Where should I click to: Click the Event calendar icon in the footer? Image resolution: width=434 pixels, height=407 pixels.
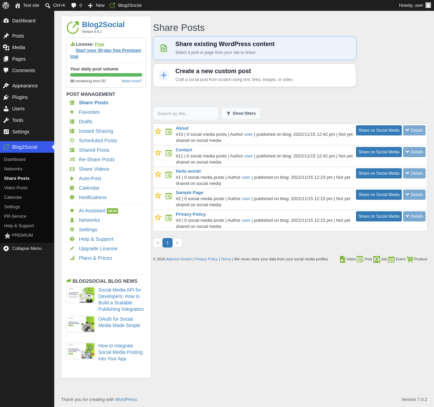391,259
